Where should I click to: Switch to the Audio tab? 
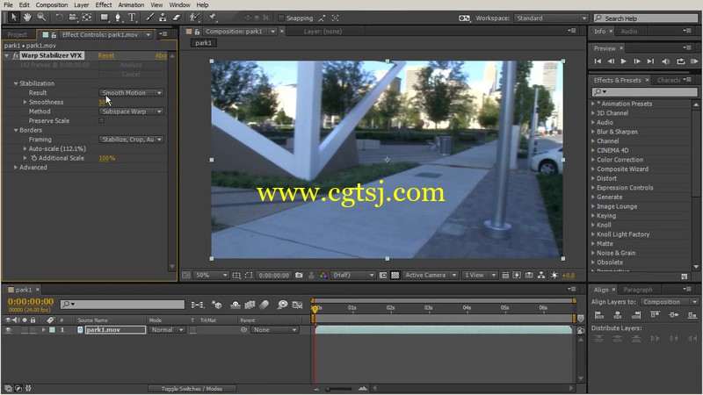[628, 32]
